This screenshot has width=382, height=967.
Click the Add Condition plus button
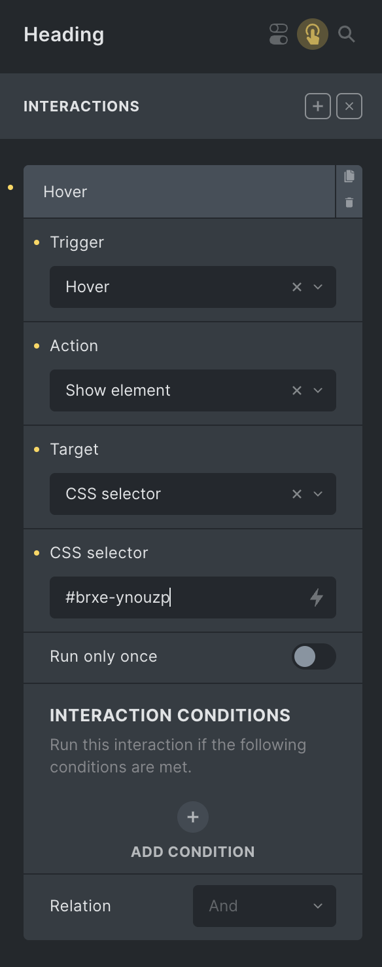click(x=193, y=817)
